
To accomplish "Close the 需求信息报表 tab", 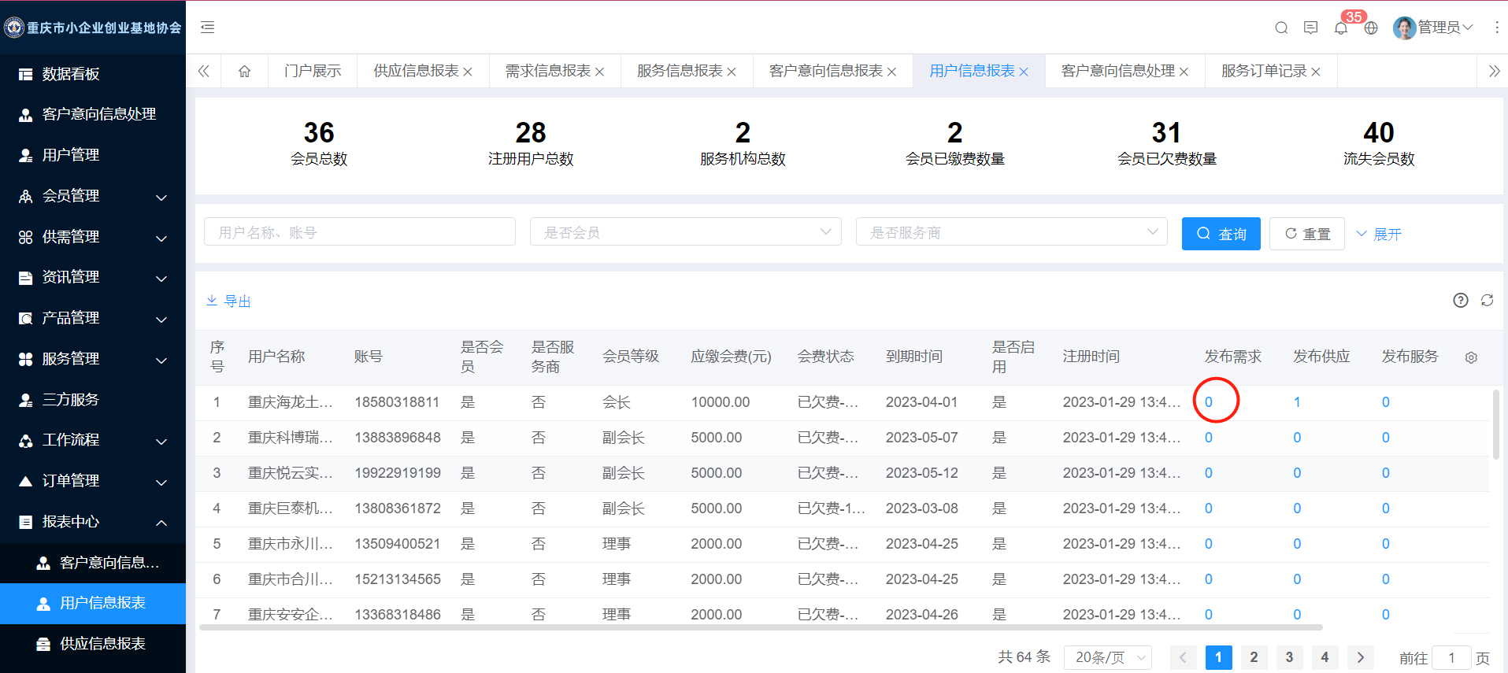I will 599,72.
